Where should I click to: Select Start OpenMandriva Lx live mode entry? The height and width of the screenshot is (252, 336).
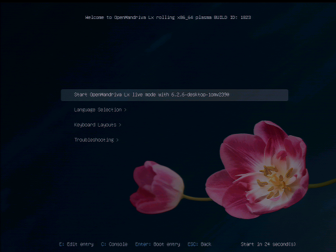[x=175, y=95]
